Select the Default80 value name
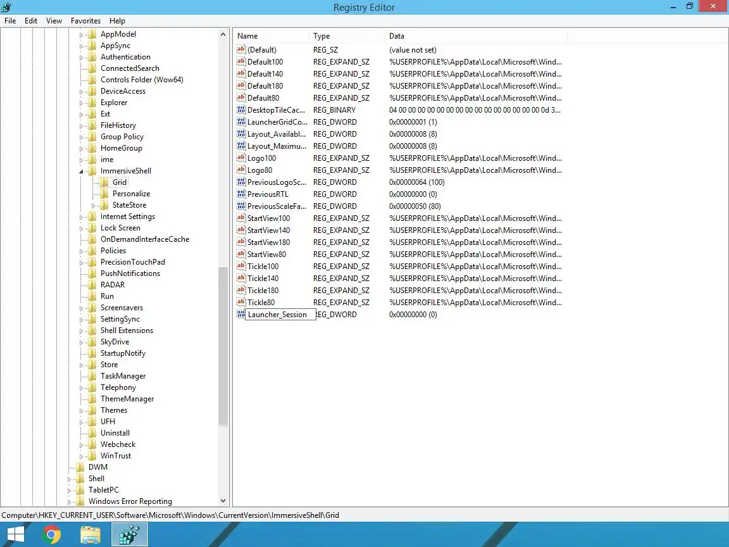729x547 pixels. [263, 97]
